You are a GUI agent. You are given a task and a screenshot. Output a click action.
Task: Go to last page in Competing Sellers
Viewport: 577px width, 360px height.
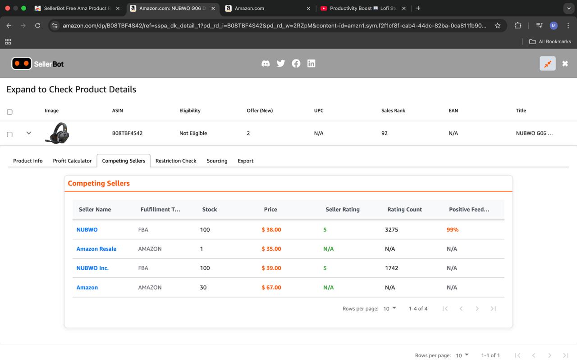point(493,309)
